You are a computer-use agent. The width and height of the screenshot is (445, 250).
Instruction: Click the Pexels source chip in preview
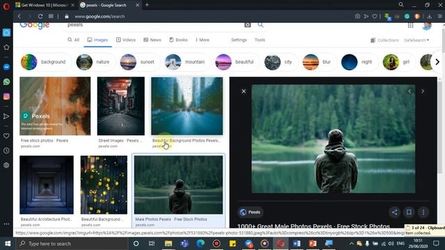(250, 212)
